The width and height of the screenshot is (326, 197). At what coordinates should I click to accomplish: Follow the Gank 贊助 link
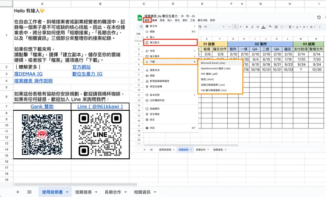pos(42,106)
